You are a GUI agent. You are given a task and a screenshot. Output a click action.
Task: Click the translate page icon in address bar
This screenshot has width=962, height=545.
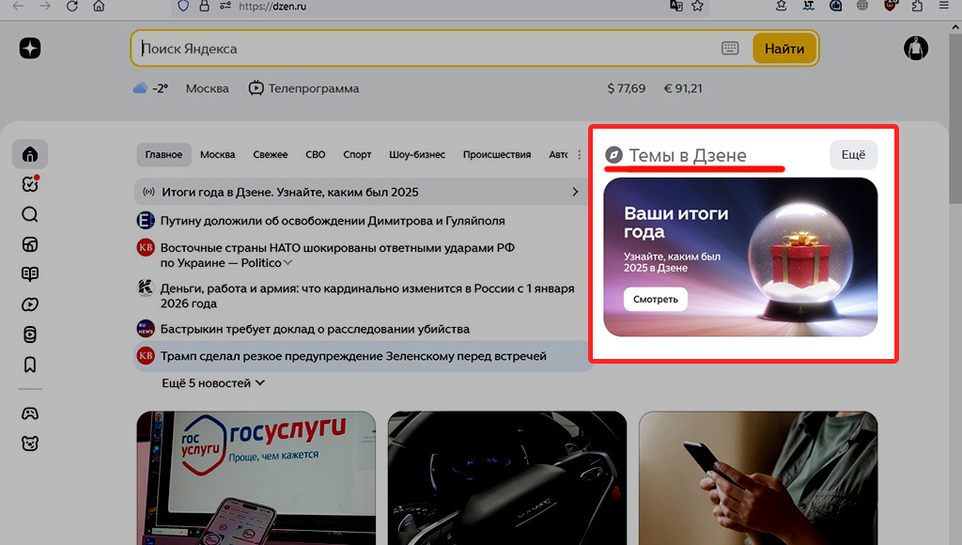pos(676,7)
